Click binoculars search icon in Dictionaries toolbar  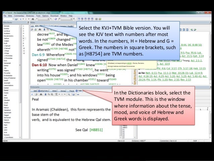coord(41,94)
